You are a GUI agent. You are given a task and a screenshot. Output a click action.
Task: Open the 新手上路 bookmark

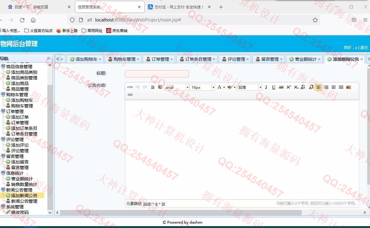(67, 31)
